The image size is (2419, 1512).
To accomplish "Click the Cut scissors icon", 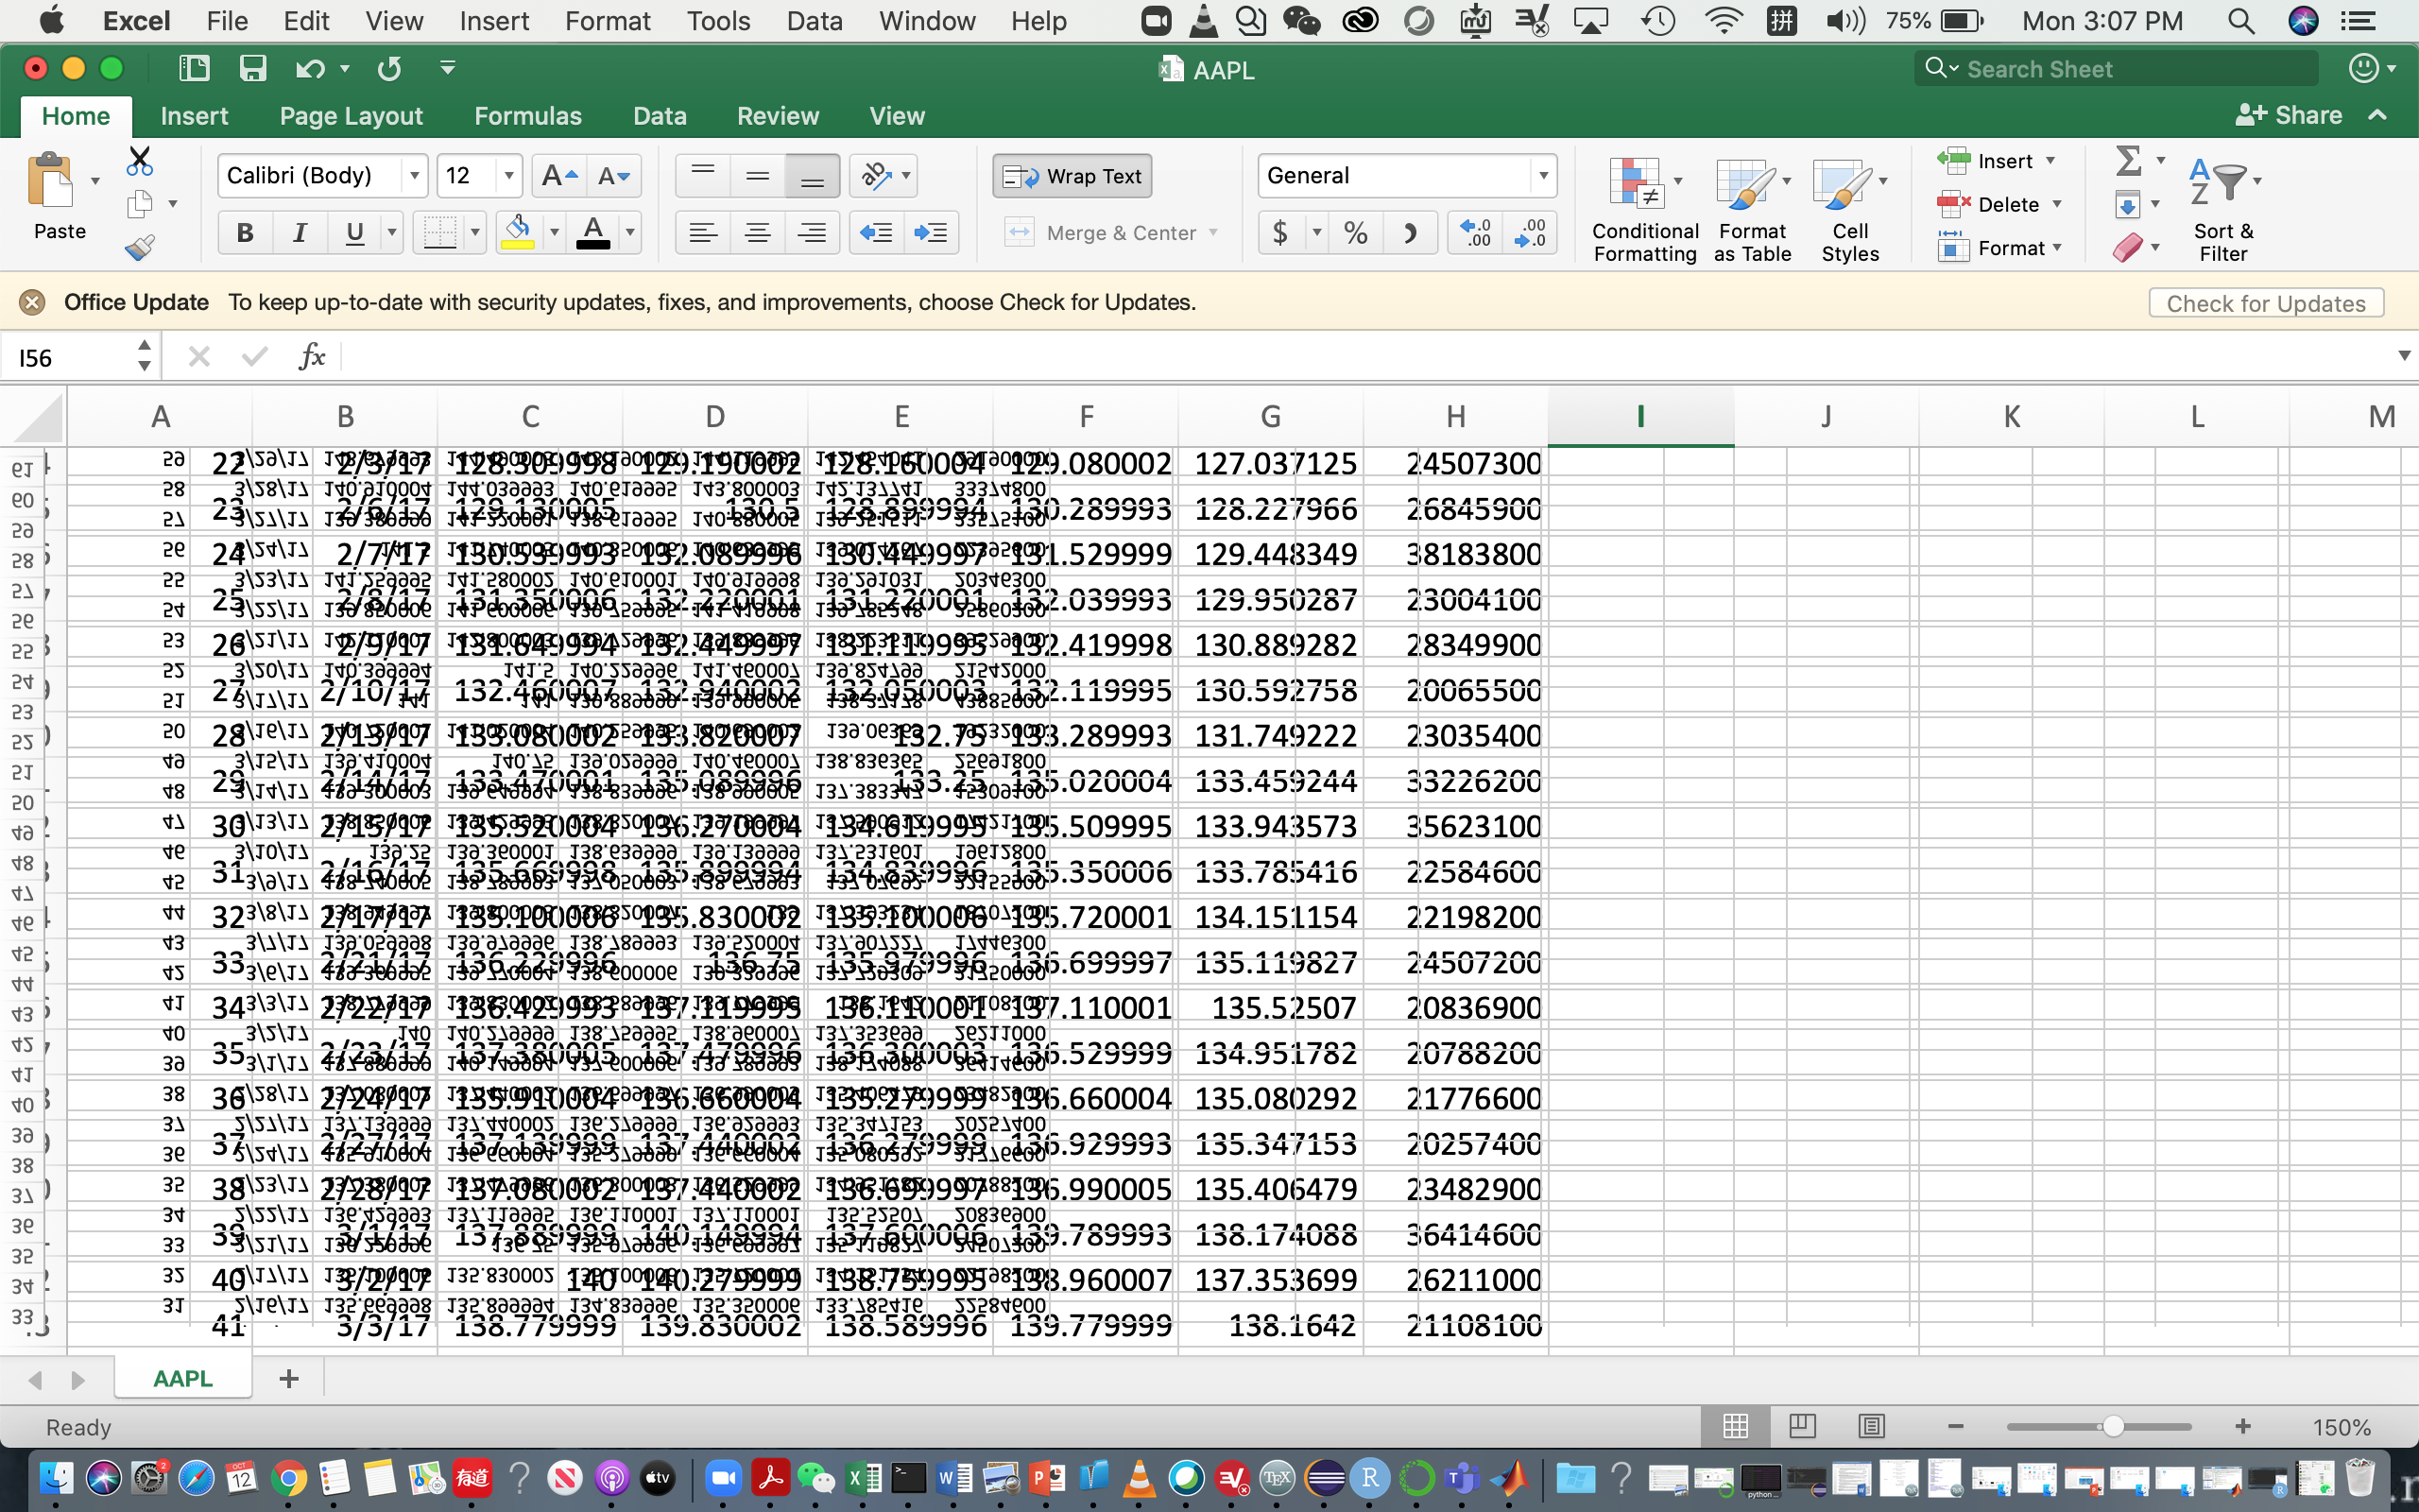I will pyautogui.click(x=139, y=160).
